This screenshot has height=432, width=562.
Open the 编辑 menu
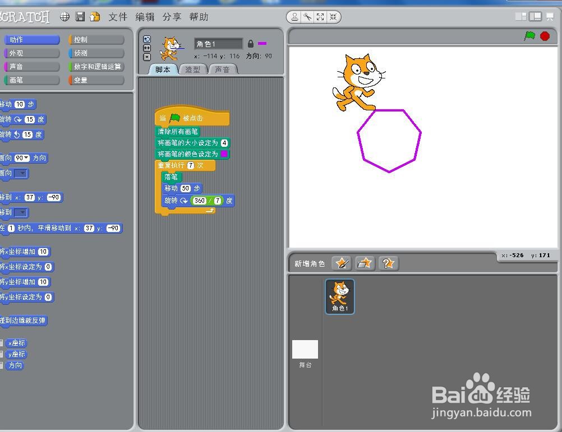(145, 17)
